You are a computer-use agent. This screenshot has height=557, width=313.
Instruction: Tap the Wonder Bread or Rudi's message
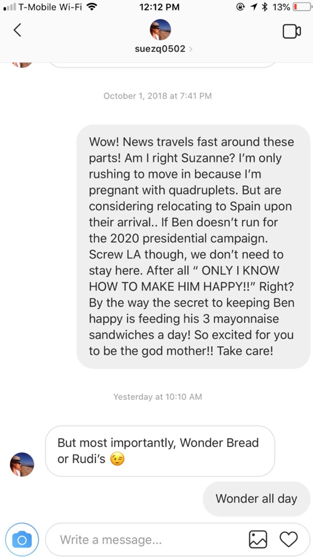(x=160, y=451)
